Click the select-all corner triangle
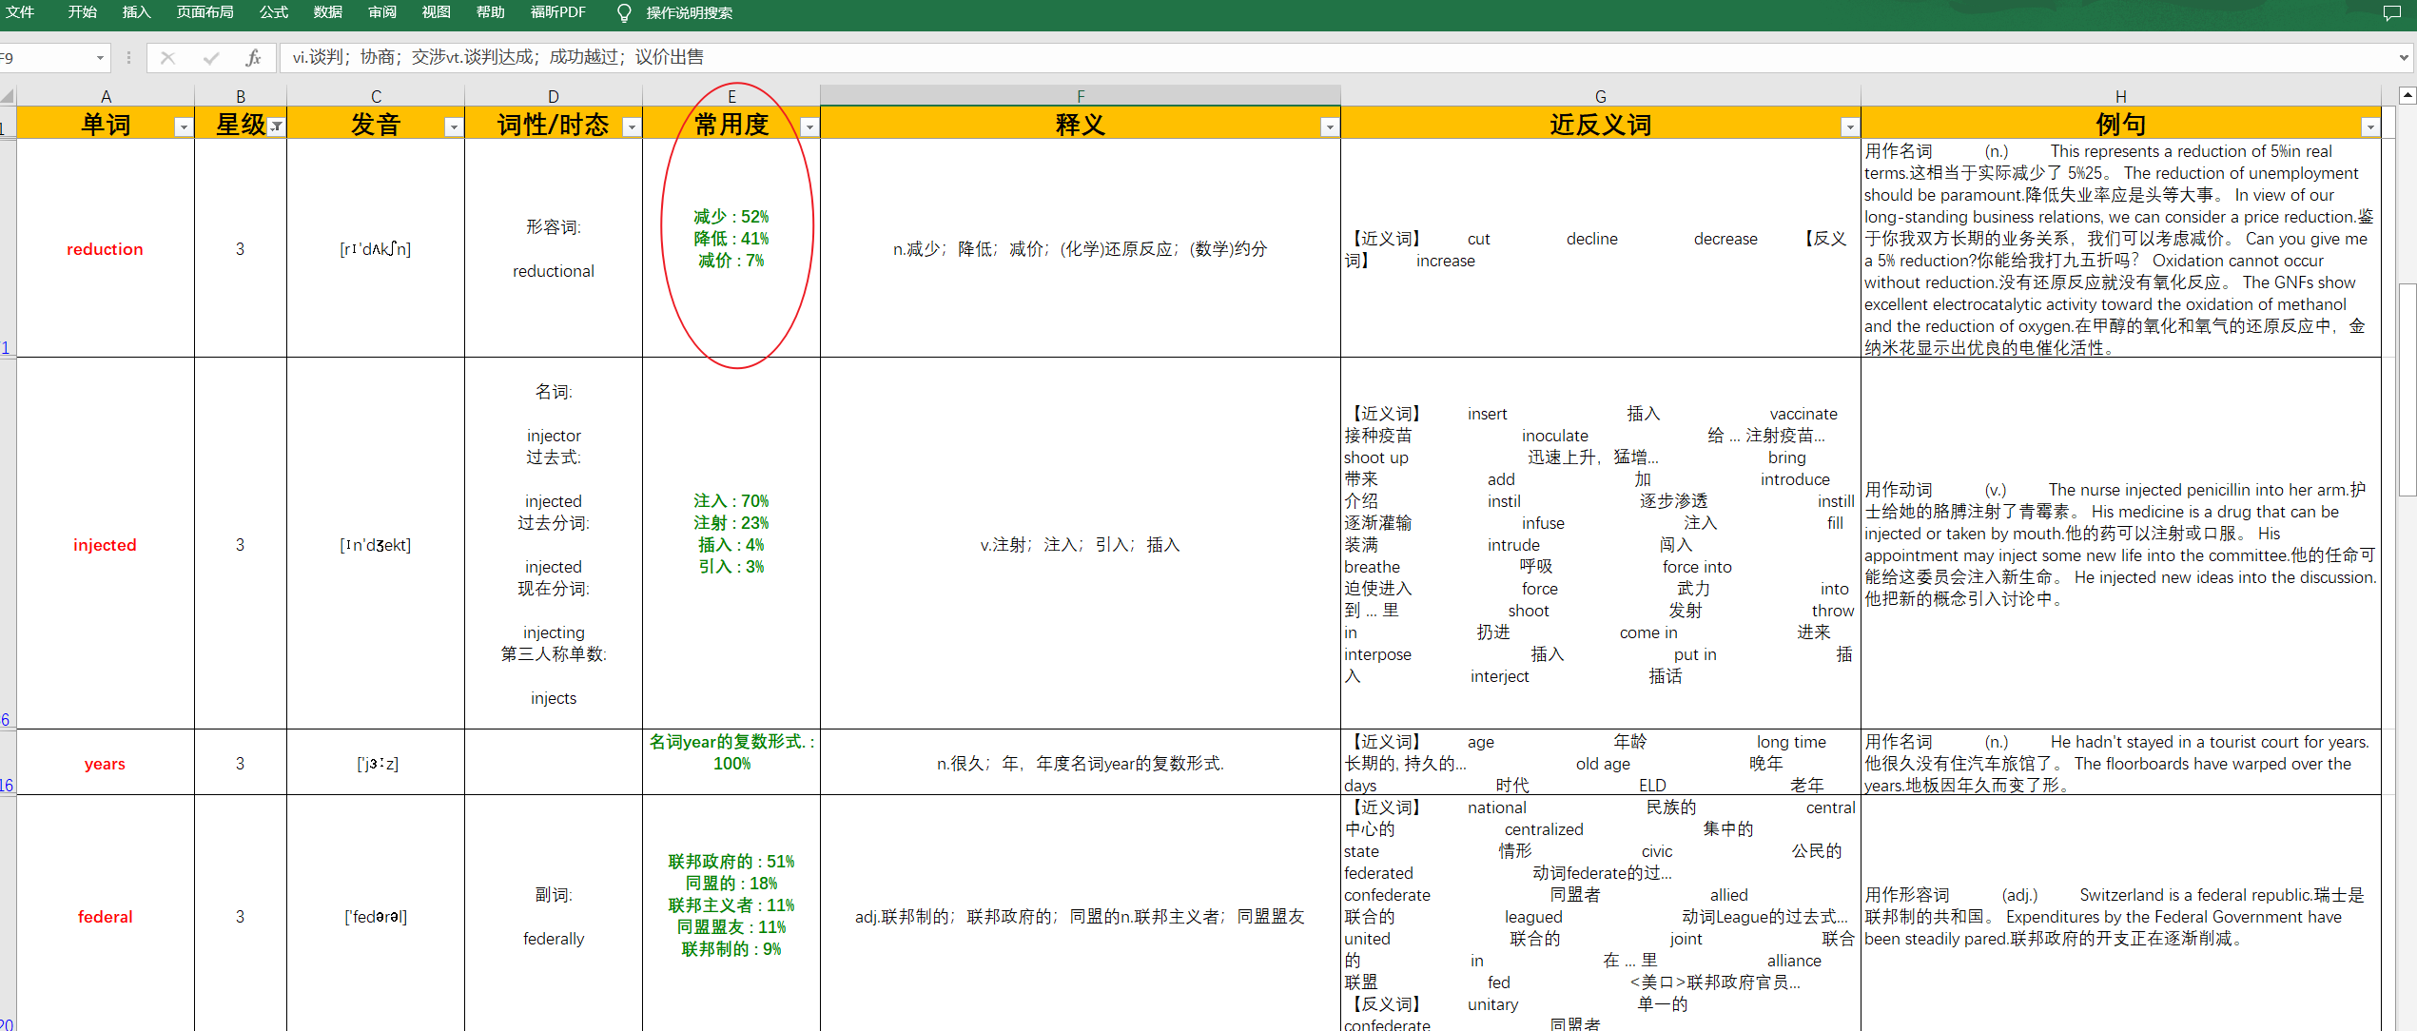 click(x=8, y=96)
